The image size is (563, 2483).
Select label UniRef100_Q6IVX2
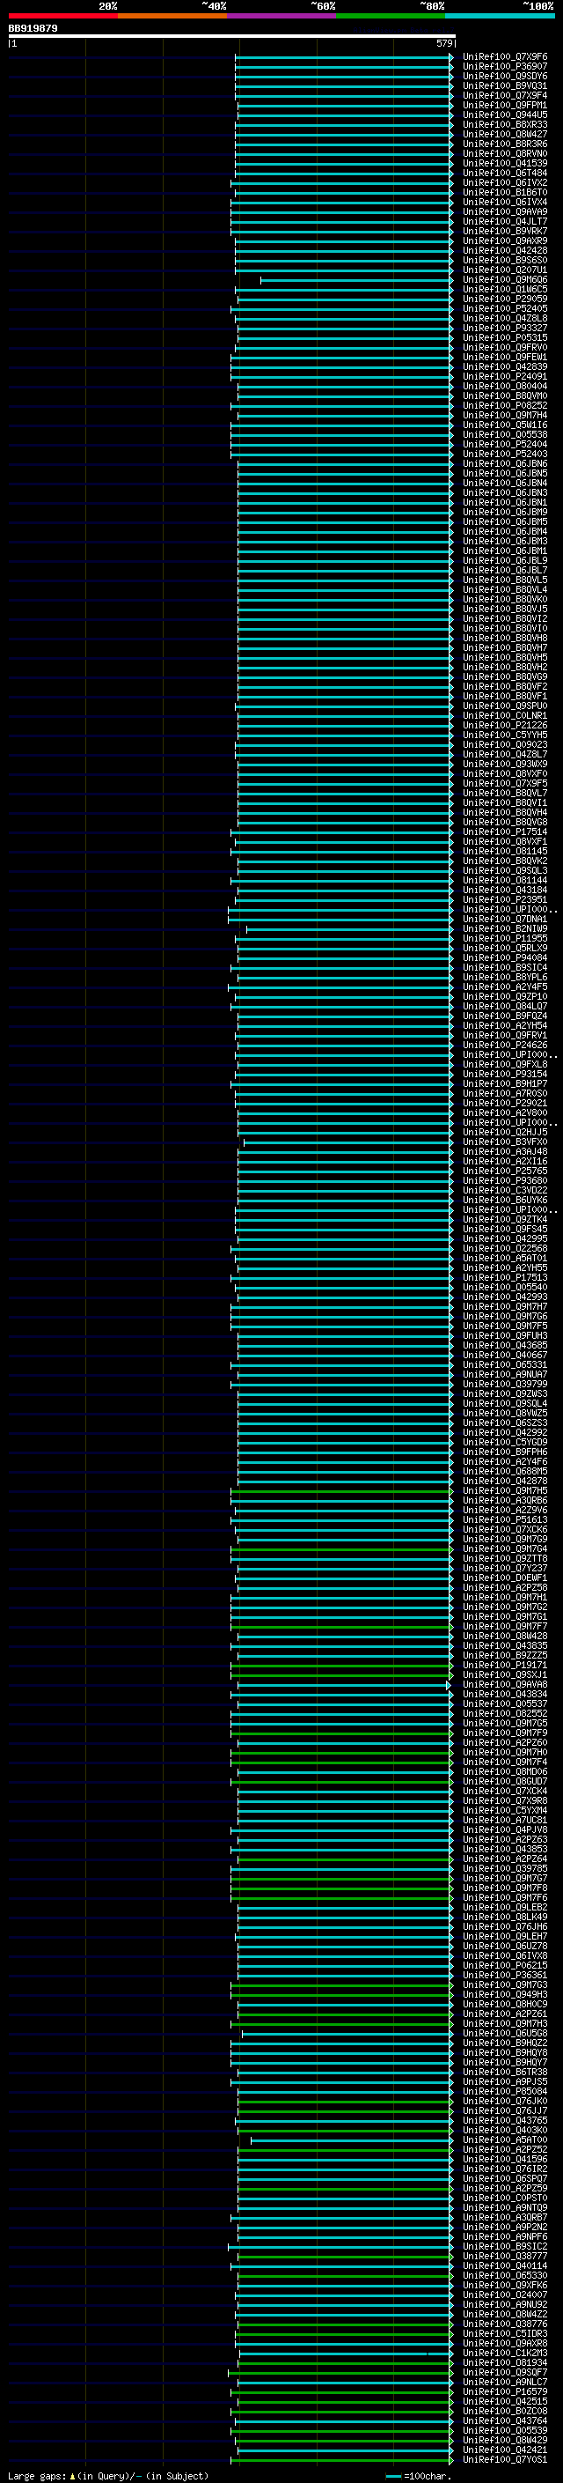tap(504, 182)
